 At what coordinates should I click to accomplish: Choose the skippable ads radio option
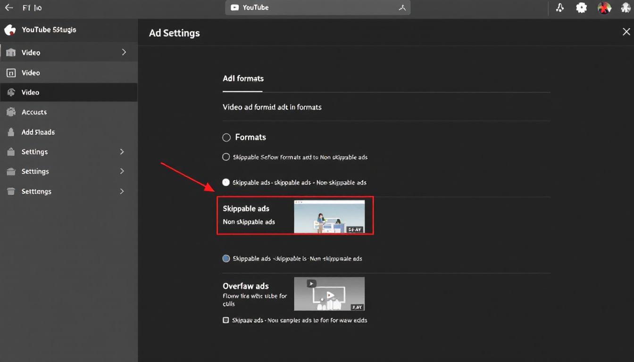point(226,182)
